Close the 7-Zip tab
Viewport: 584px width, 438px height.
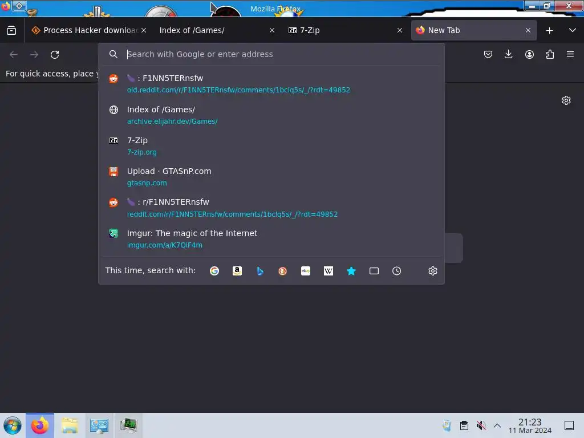click(x=400, y=30)
